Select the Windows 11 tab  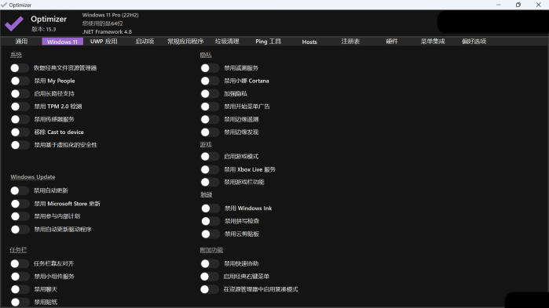click(x=62, y=42)
